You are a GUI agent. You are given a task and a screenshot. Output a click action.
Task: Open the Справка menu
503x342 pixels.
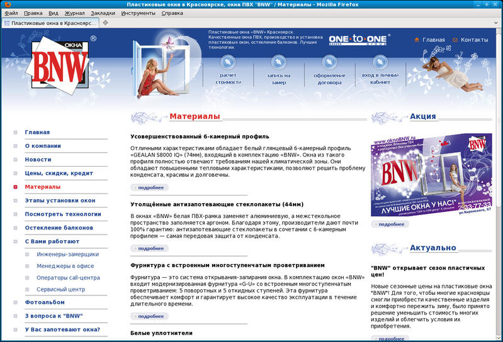pyautogui.click(x=172, y=13)
